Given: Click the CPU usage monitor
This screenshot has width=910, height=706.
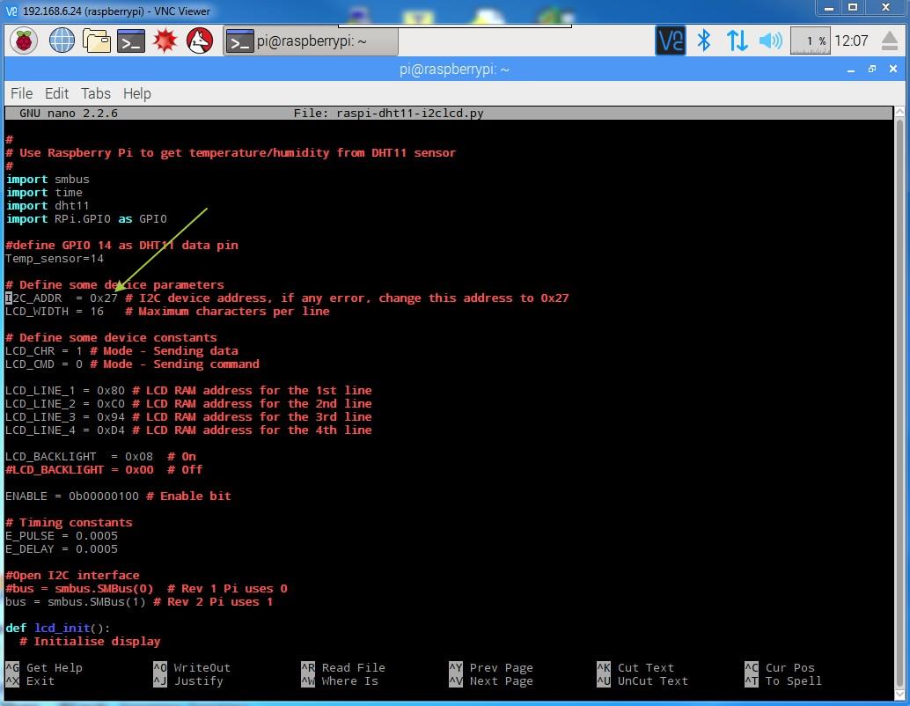Looking at the screenshot, I should 810,40.
